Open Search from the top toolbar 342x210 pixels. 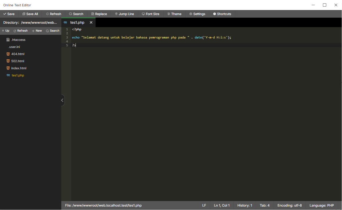(x=76, y=14)
